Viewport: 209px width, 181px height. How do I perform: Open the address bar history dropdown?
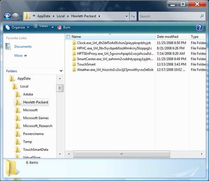126,16
